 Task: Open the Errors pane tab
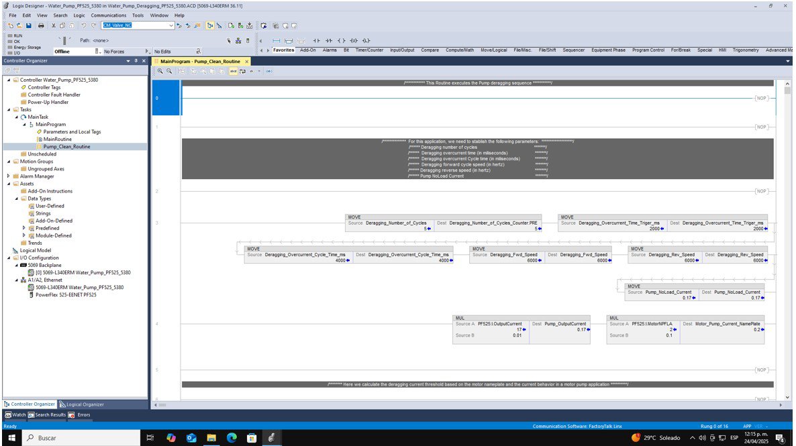[x=79, y=415]
